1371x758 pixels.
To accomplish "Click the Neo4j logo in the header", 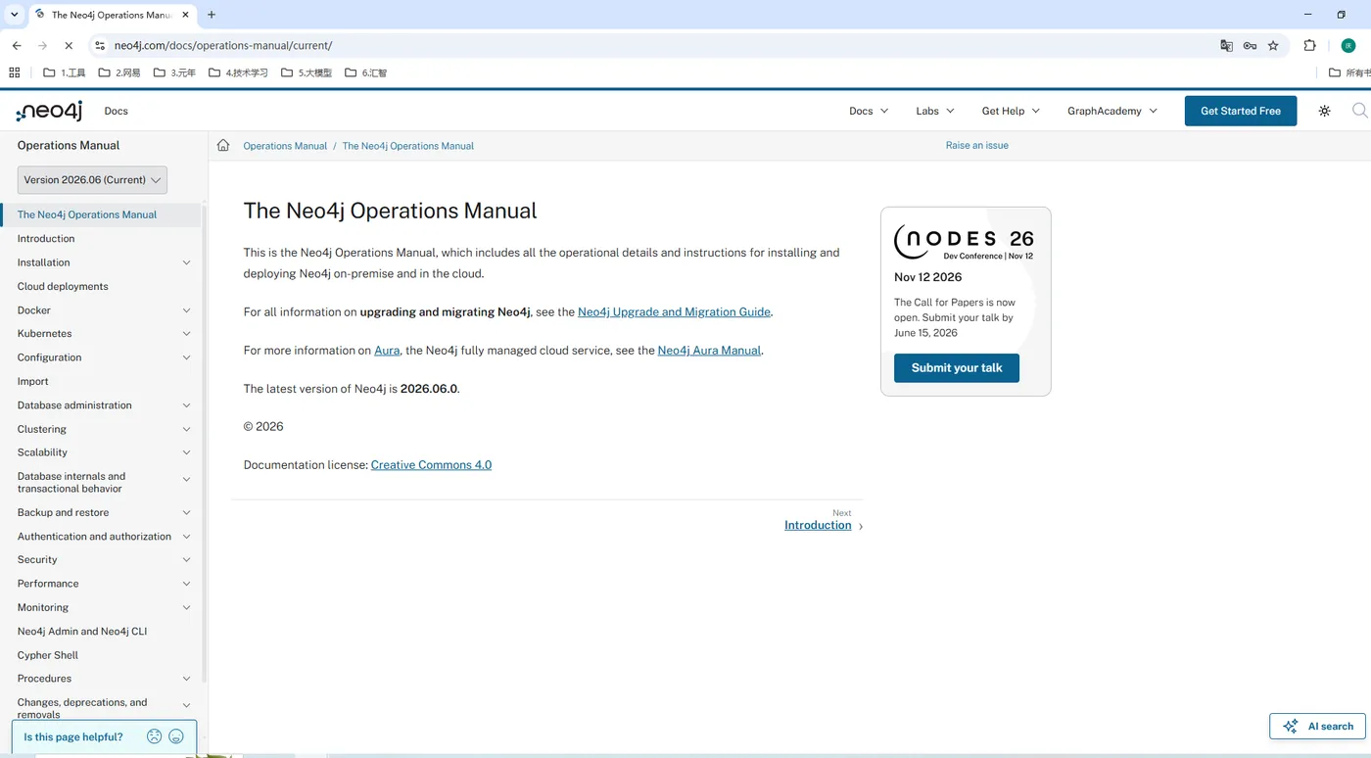I will click(49, 111).
